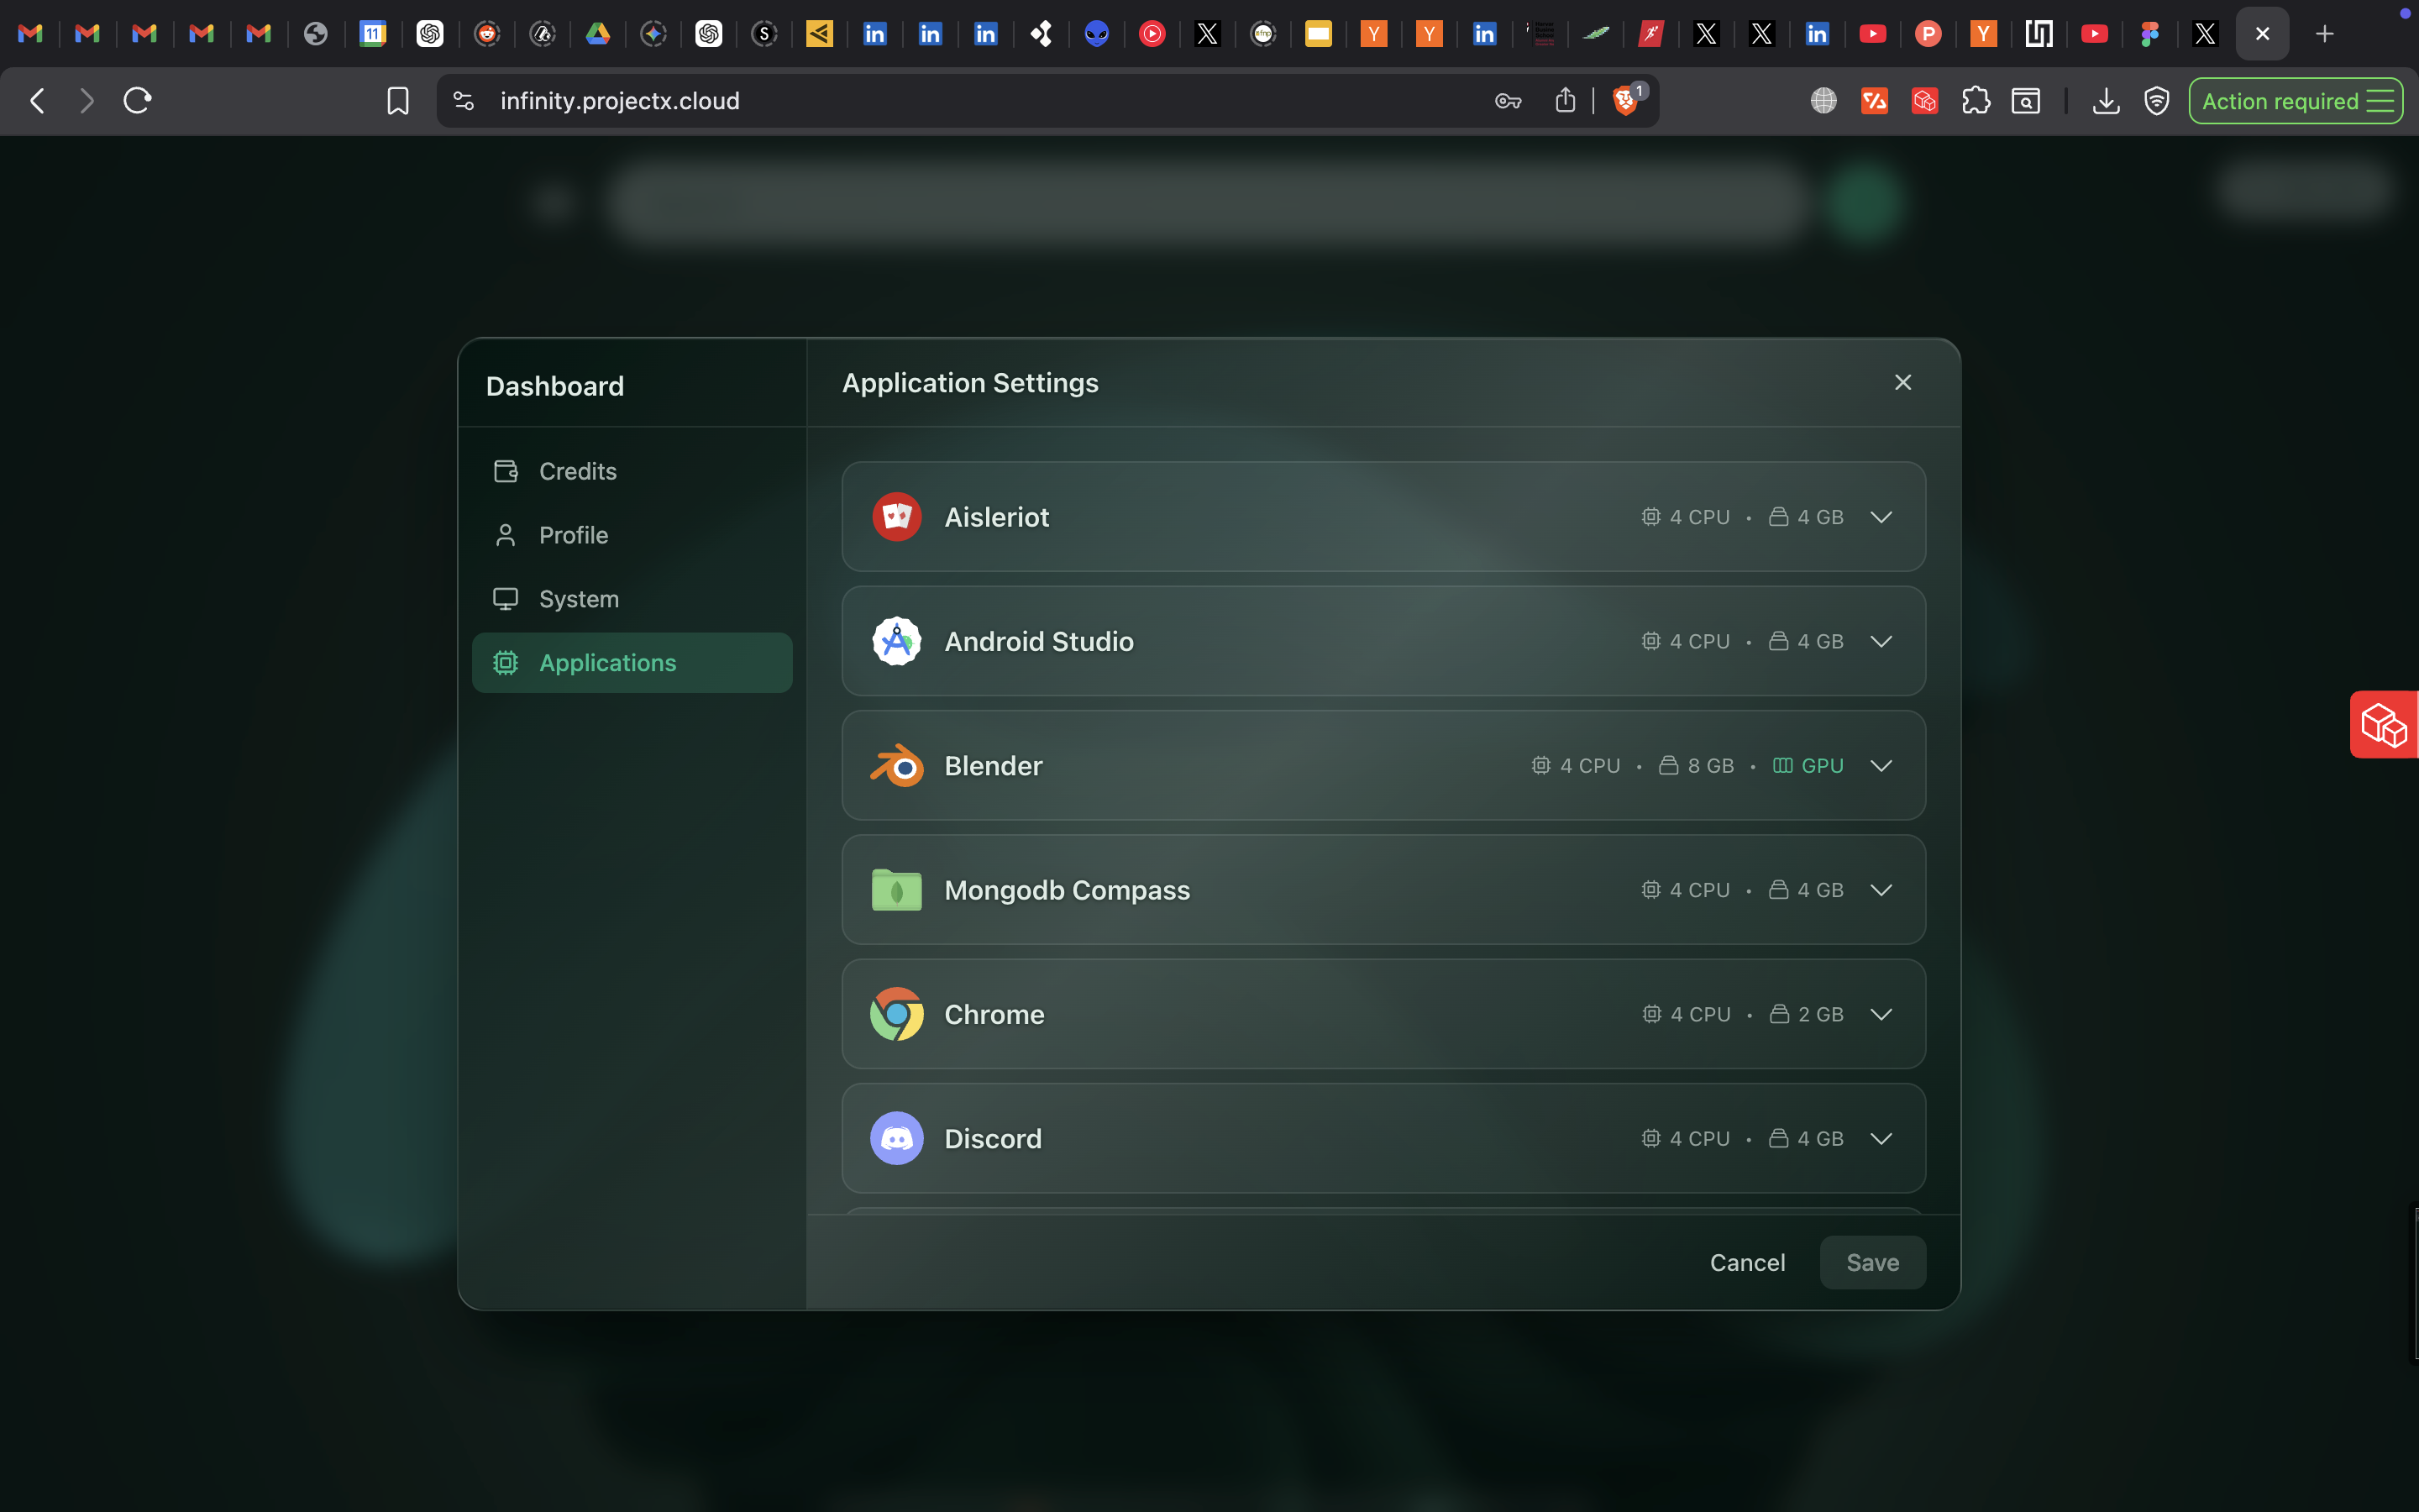Image resolution: width=2419 pixels, height=1512 pixels.
Task: Open the browser extensions puzzle icon
Action: pyautogui.click(x=1976, y=100)
